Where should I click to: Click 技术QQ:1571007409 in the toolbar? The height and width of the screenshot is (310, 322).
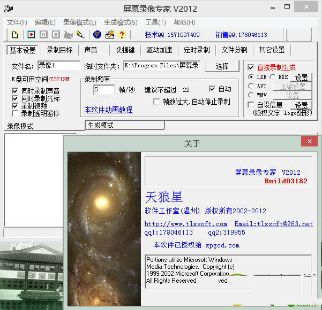173,35
